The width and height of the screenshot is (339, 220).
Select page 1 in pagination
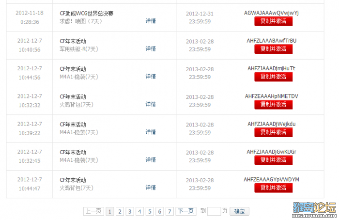110,211
